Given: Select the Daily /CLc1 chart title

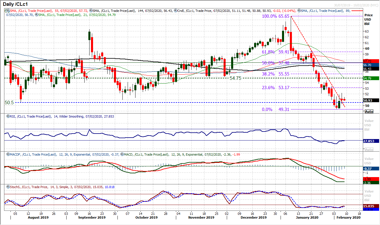Looking at the screenshot, I should (x=16, y=4).
